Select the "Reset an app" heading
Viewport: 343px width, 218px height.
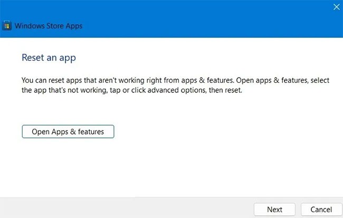point(52,58)
